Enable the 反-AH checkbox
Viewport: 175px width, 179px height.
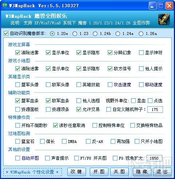88,142
